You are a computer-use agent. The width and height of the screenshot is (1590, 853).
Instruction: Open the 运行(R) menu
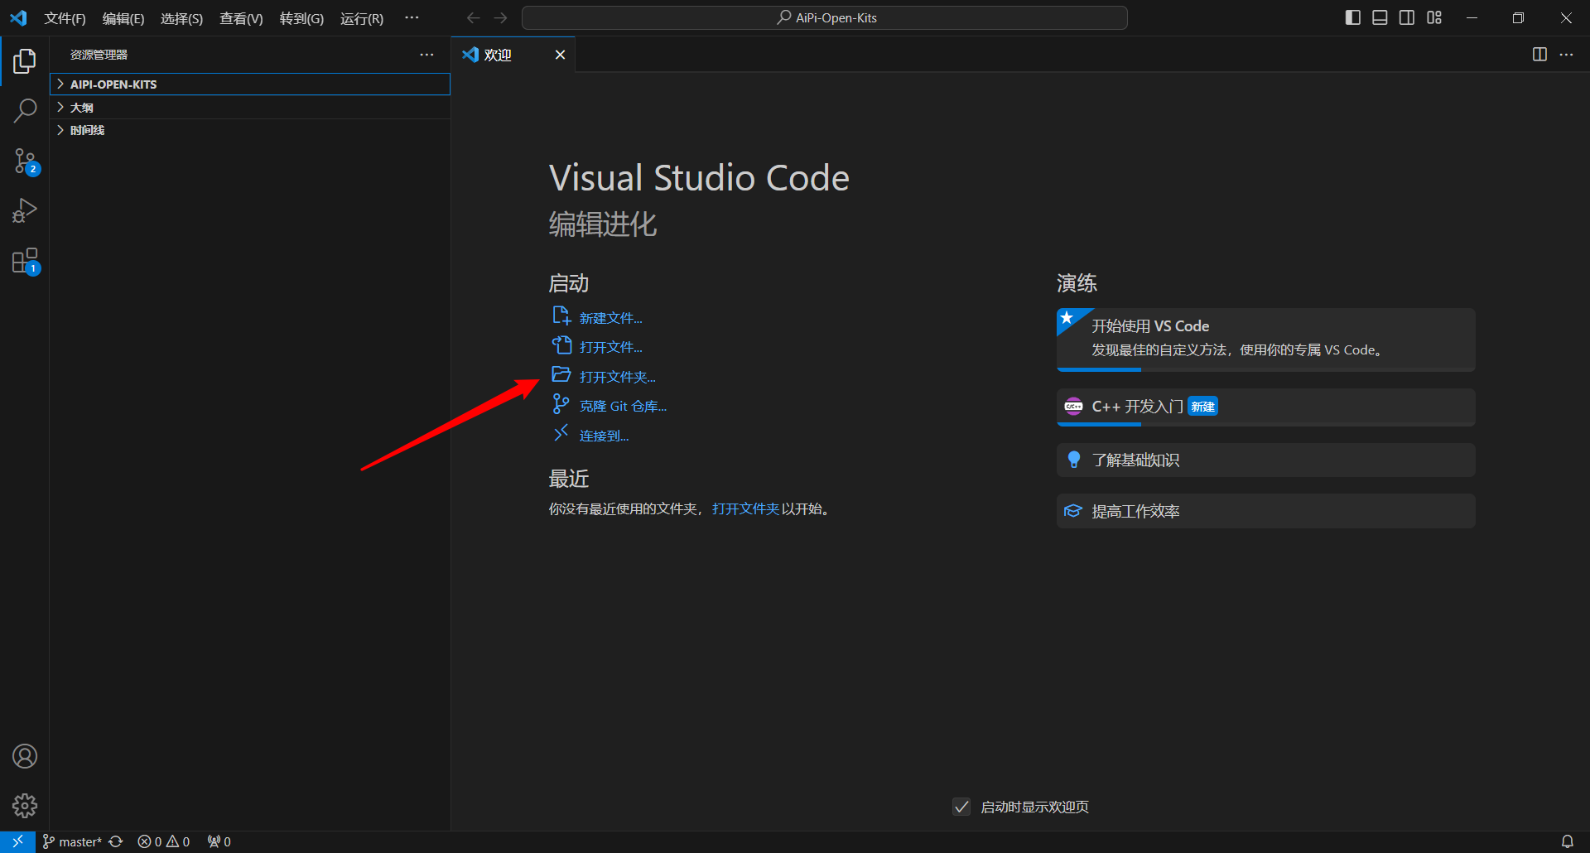point(362,18)
